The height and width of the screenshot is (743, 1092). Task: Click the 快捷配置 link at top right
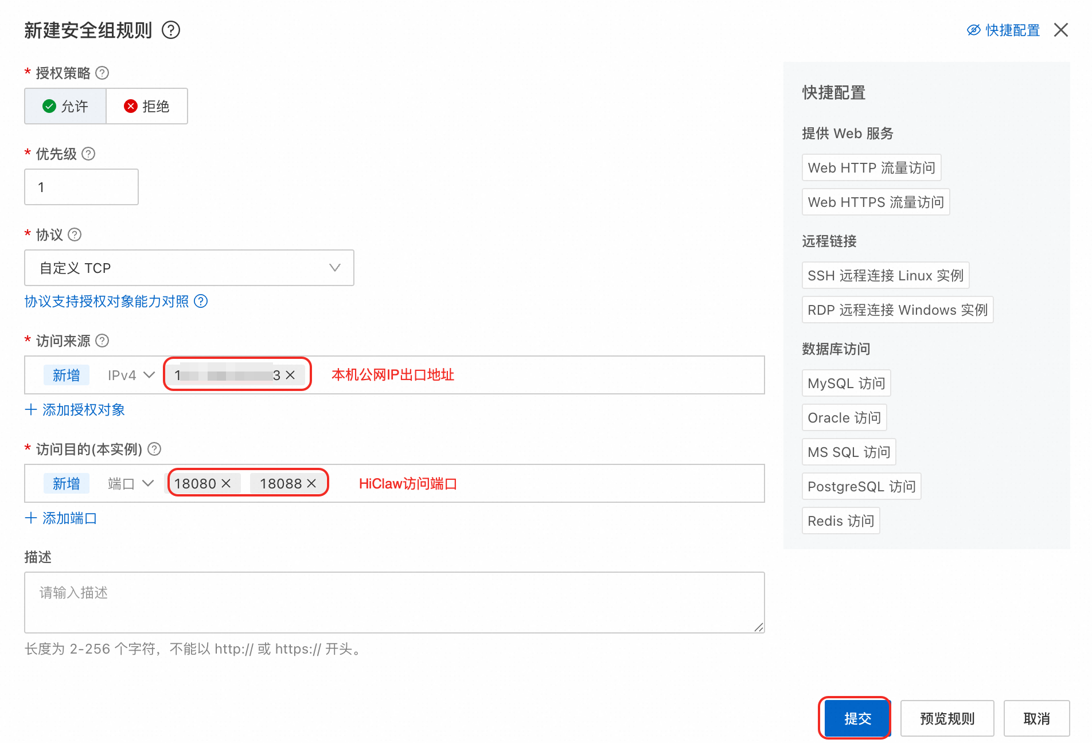point(1013,30)
